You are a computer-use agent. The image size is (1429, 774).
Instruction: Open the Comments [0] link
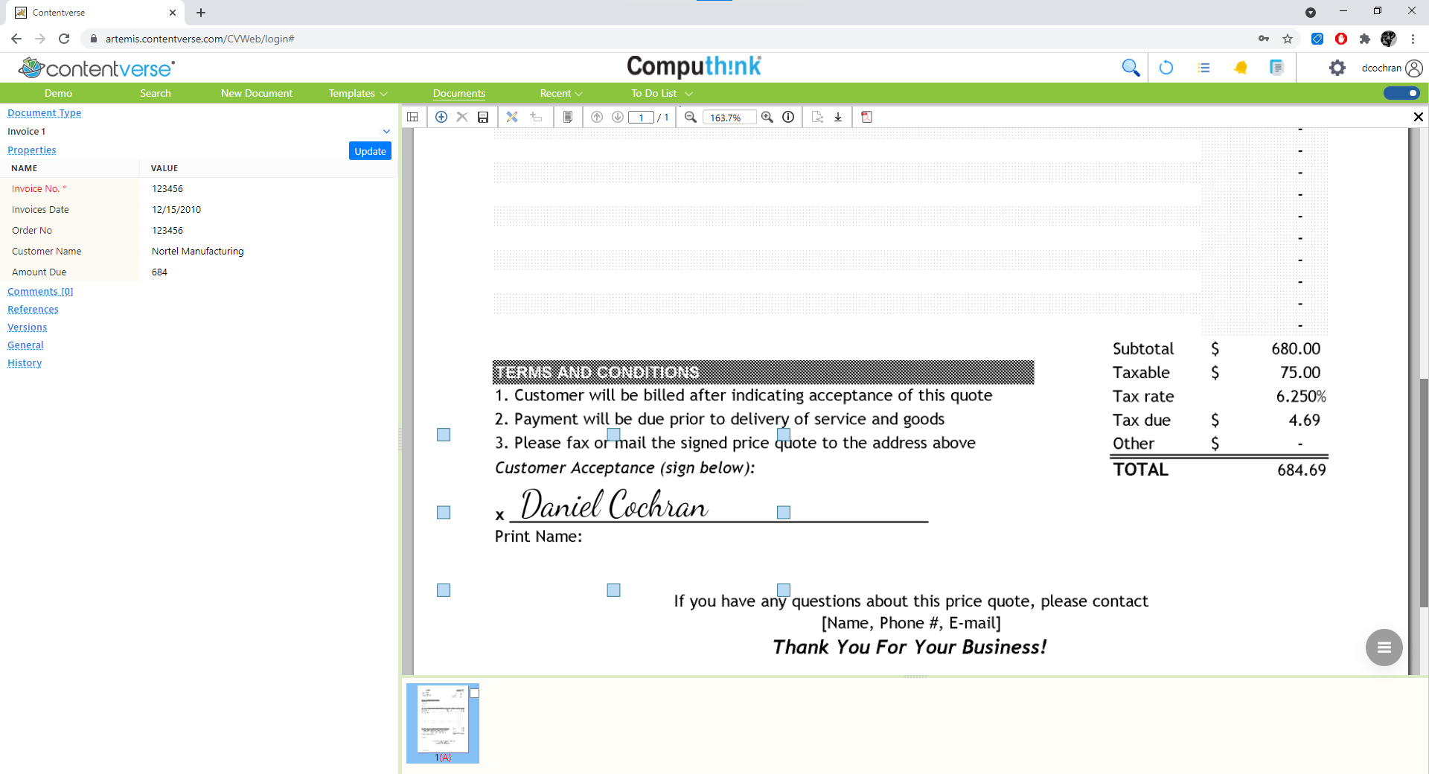[x=40, y=292]
